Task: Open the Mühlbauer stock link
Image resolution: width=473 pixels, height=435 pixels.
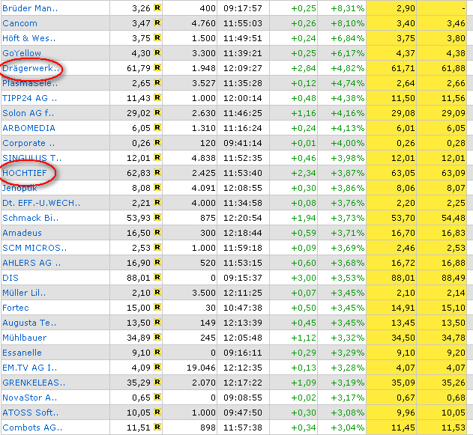Action: coord(25,338)
